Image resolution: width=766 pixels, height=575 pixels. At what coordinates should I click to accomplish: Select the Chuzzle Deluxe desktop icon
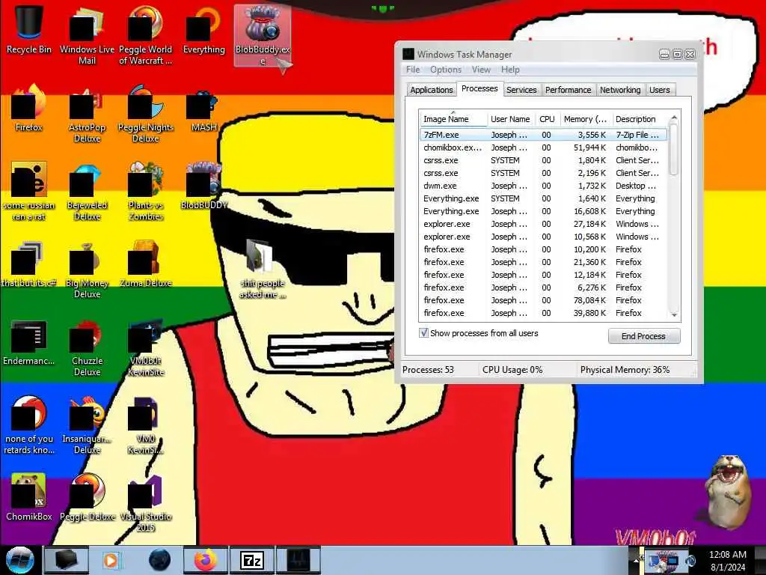[87, 347]
